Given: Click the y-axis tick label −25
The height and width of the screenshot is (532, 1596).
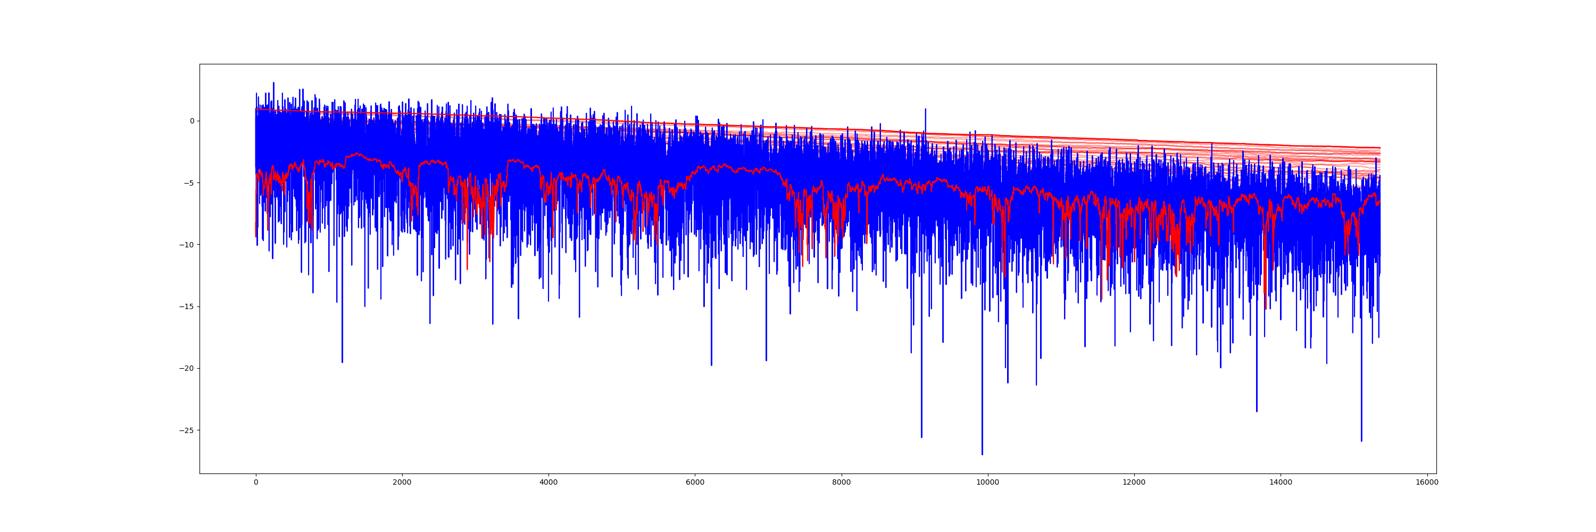Looking at the screenshot, I should tap(187, 430).
